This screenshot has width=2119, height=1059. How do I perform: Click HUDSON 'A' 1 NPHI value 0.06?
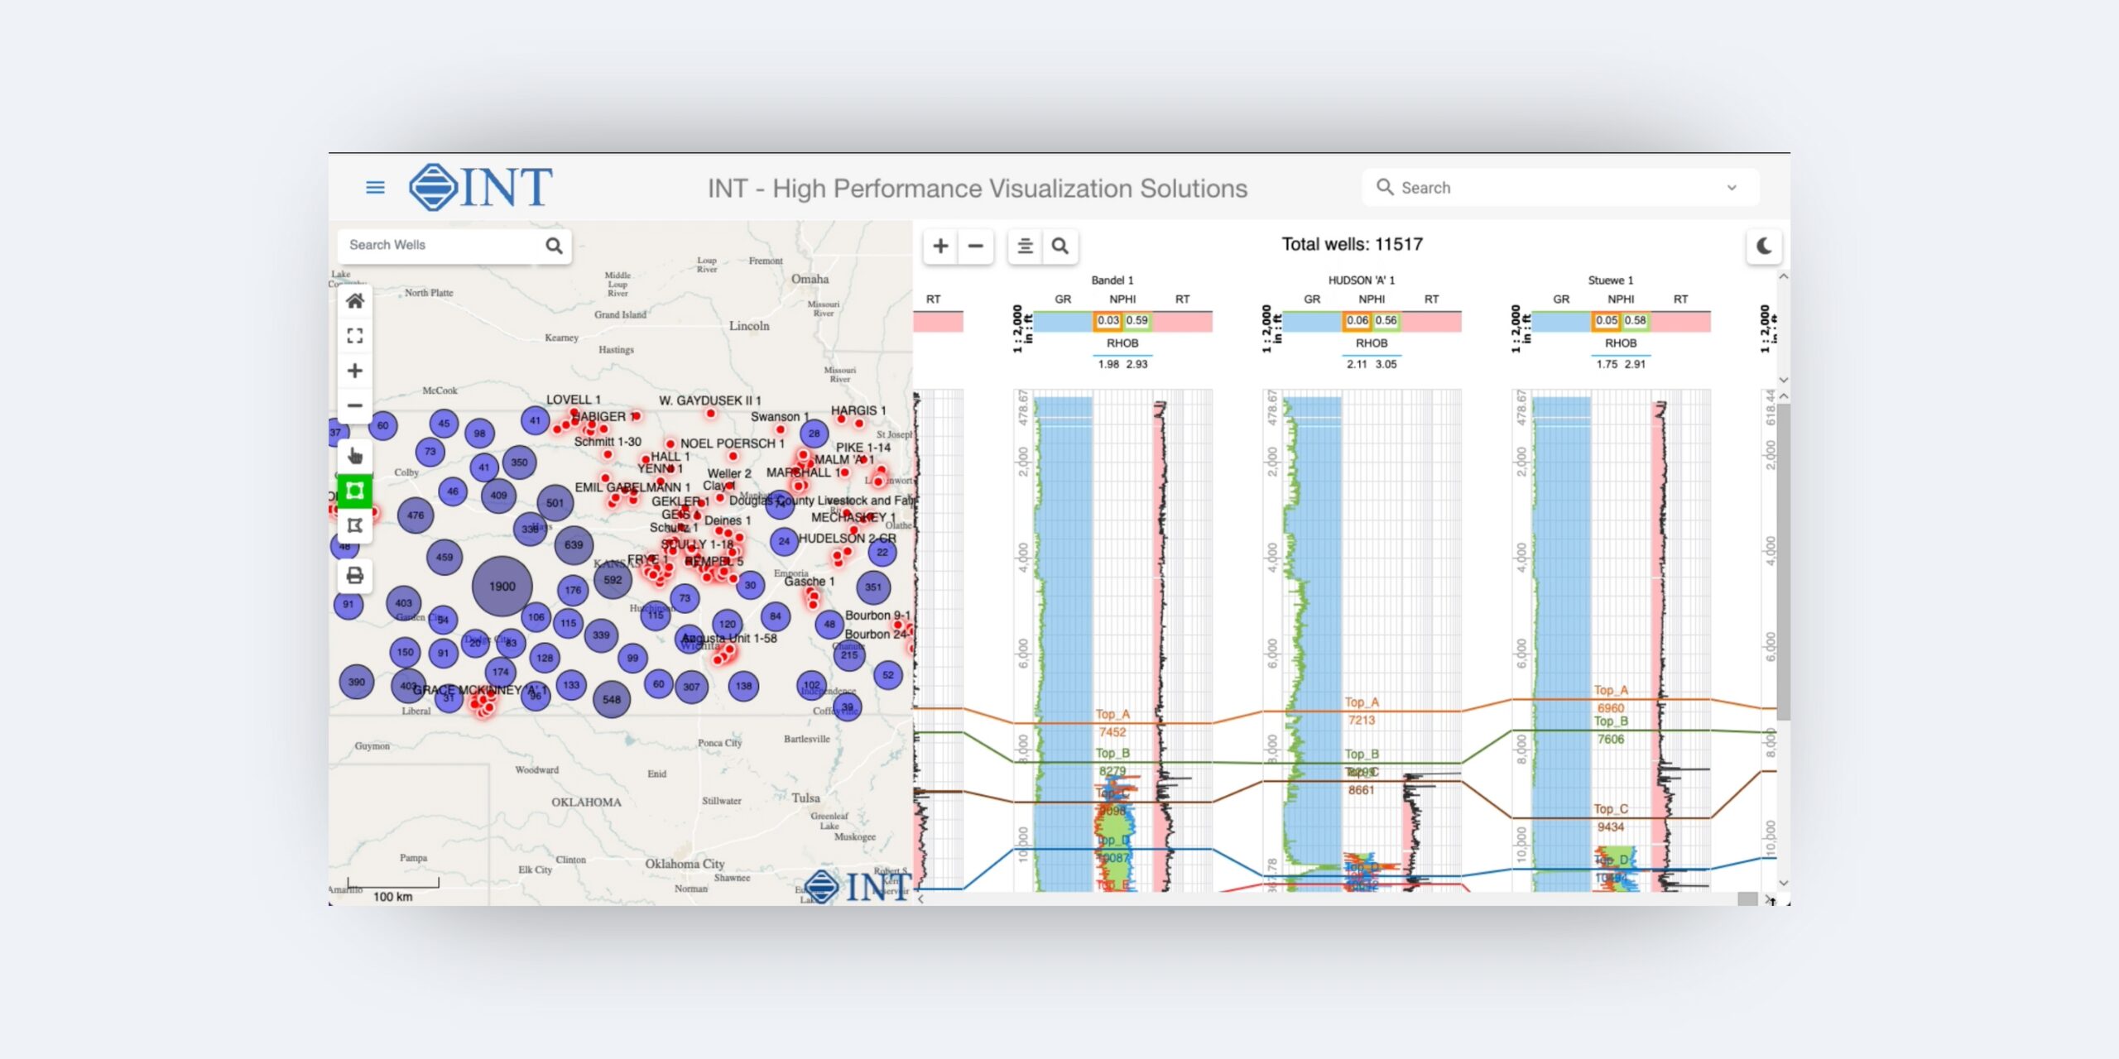[1357, 320]
